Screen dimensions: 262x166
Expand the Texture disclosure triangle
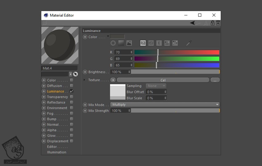84,80
